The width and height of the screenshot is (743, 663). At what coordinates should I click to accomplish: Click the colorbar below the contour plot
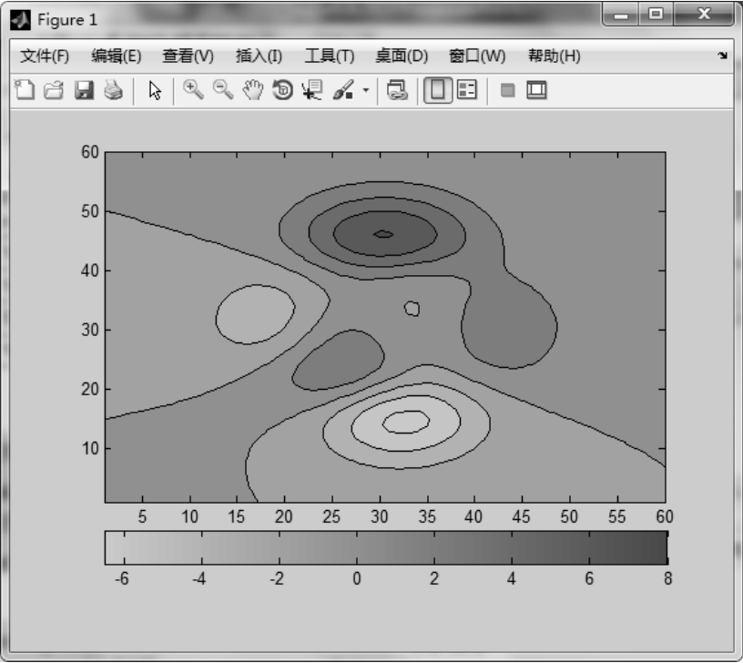(x=385, y=548)
